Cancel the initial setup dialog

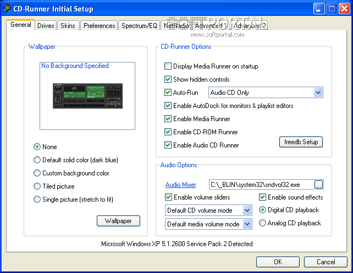(x=326, y=262)
